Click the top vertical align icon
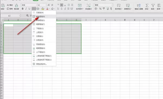Screen dimensions: 163x99 [58, 5]
